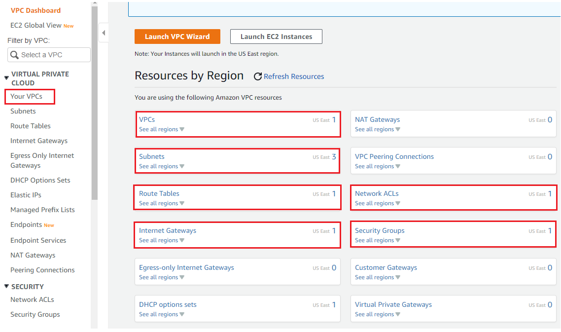The height and width of the screenshot is (332, 561).
Task: Open the VPC Peering Connections card link
Action: [394, 156]
